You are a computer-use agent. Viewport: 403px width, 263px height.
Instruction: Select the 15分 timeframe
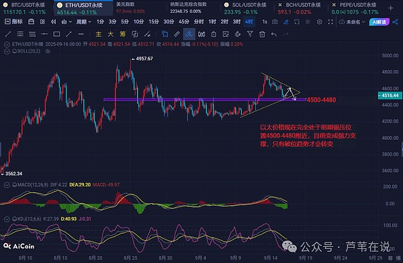tap(154, 22)
